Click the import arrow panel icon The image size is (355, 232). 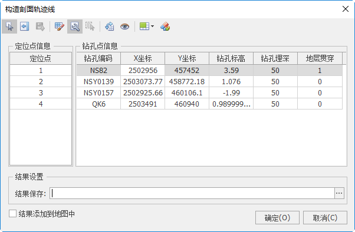click(24, 26)
